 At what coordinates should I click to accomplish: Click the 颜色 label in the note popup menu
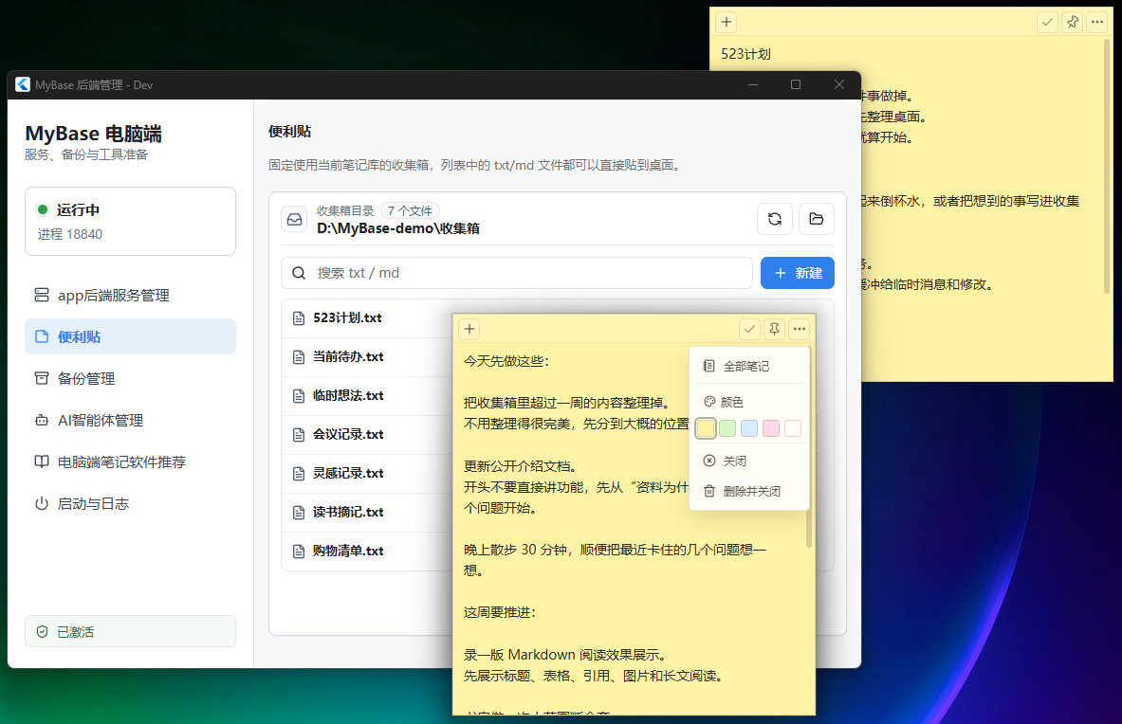click(x=731, y=403)
